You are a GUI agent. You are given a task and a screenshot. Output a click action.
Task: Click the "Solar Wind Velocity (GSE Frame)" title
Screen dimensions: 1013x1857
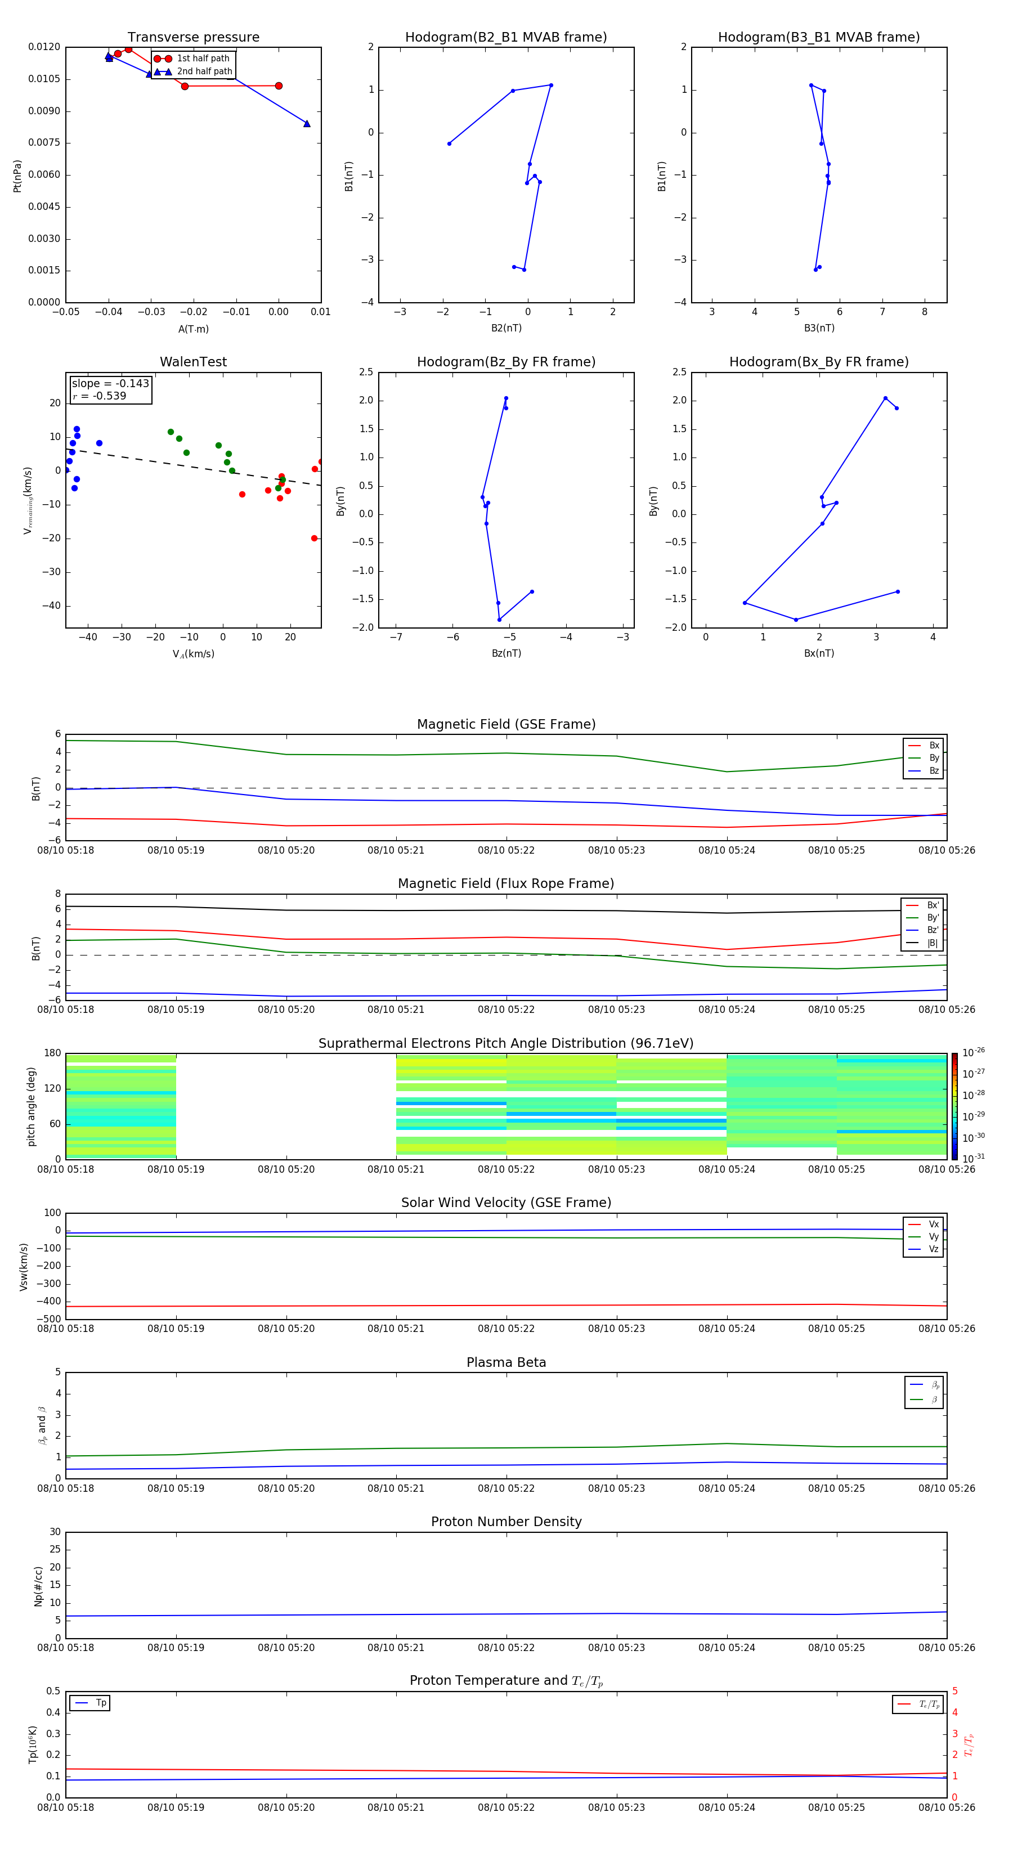506,1203
